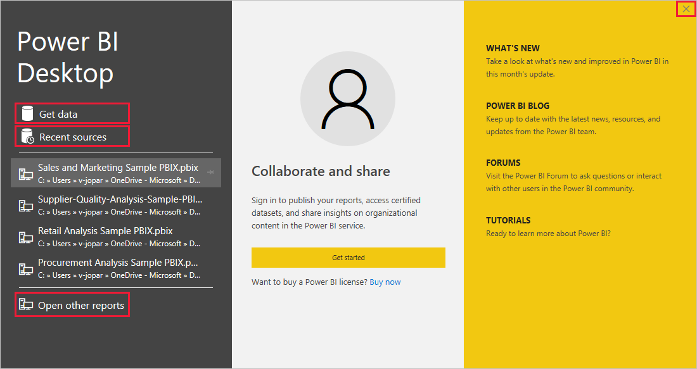Screen dimensions: 697x369
Task: Click report icon beside Supplier-Quality-Analysis file
Action: (25, 206)
